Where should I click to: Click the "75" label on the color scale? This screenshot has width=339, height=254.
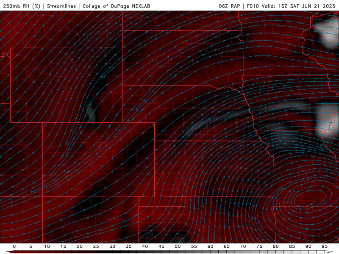[x=259, y=246]
